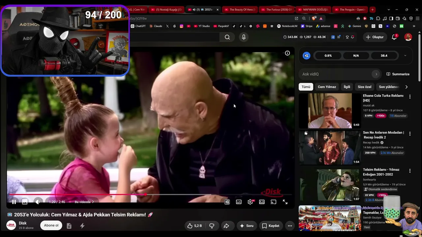This screenshot has width=422, height=237.
Task: Select the 'Son yüklenen' filter chip
Action: coord(389,87)
